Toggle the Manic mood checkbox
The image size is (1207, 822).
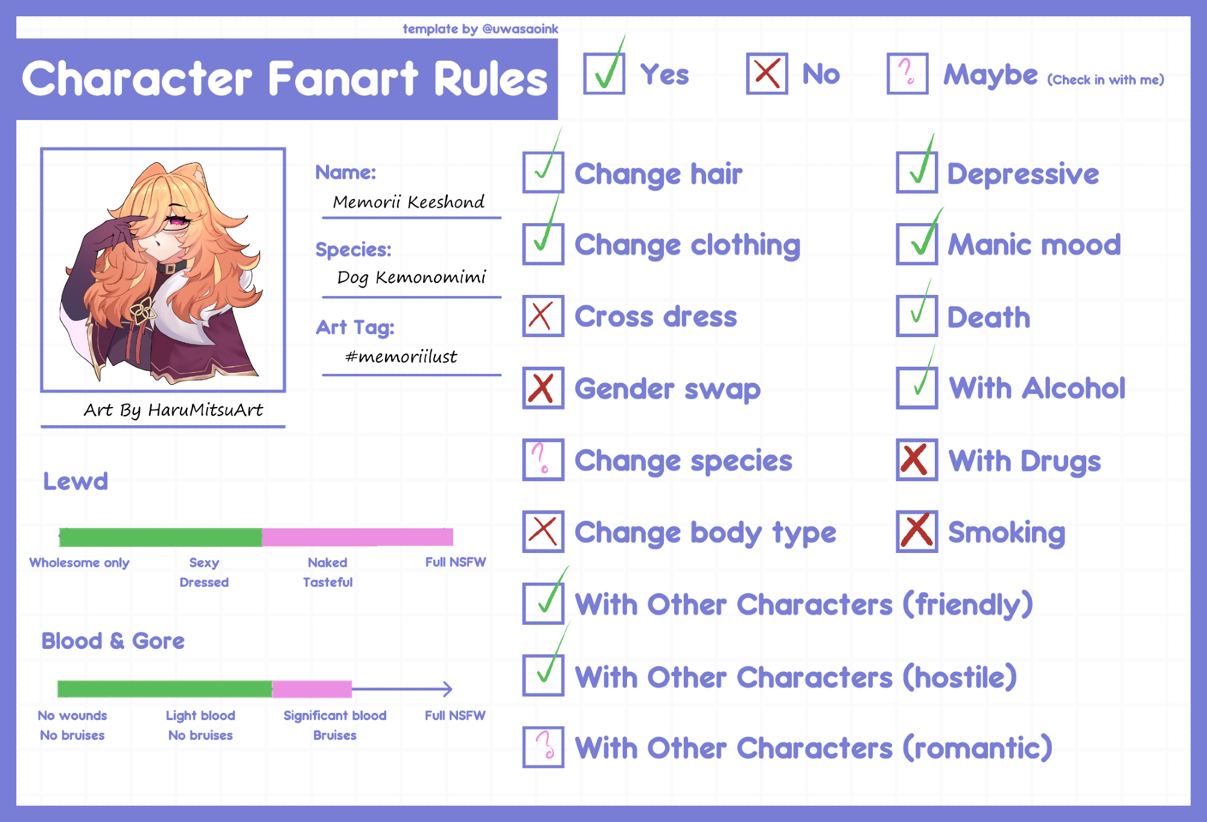tap(917, 244)
